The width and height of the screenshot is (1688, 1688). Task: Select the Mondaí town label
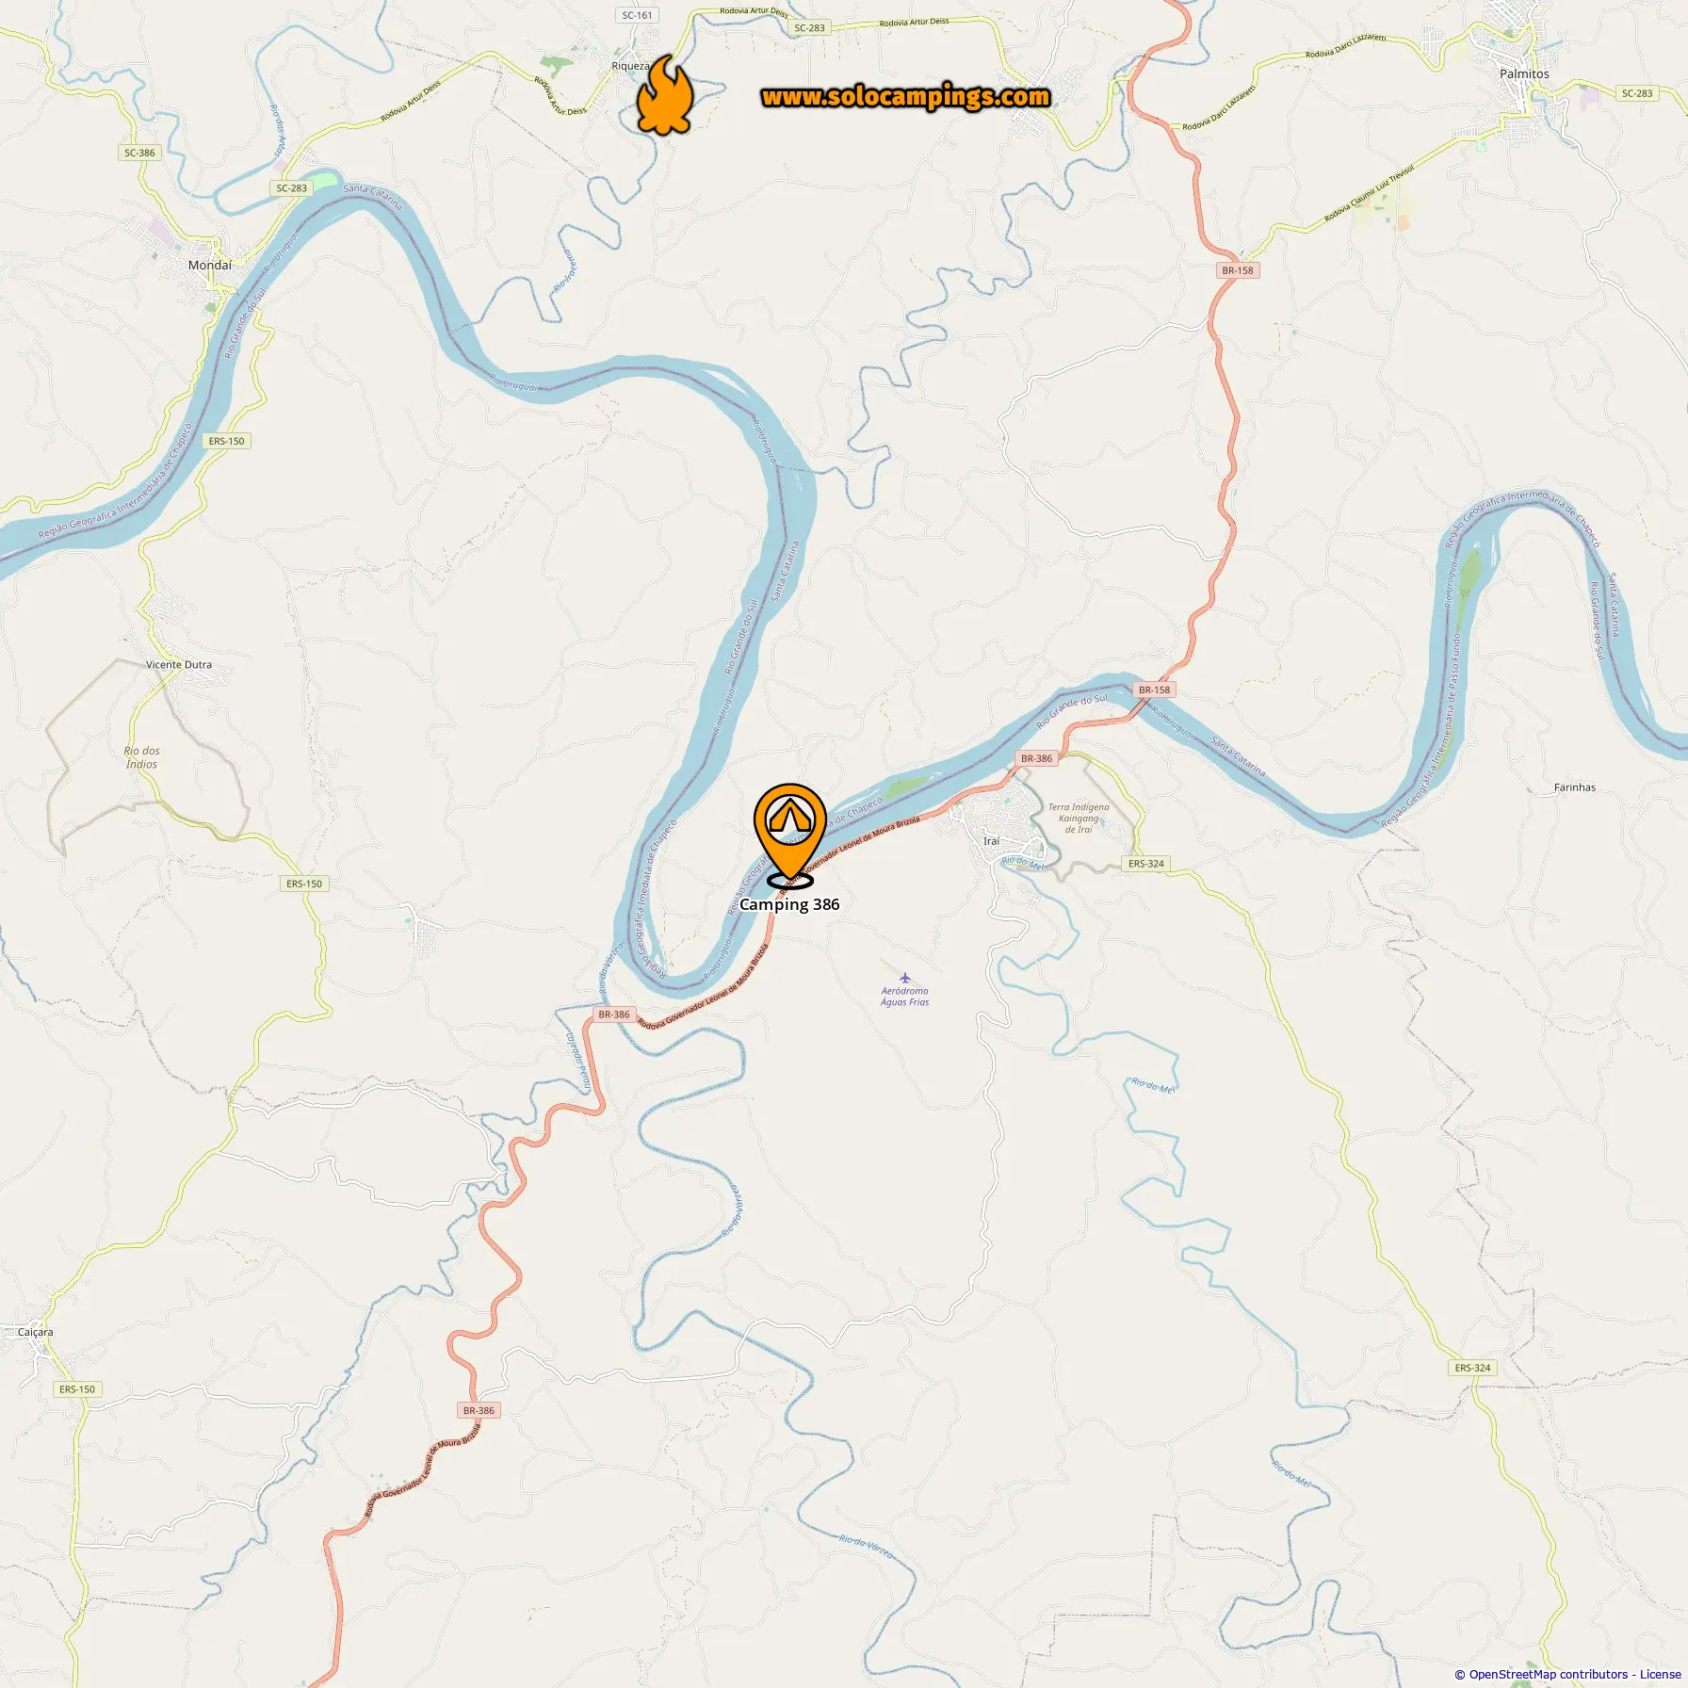tap(210, 265)
